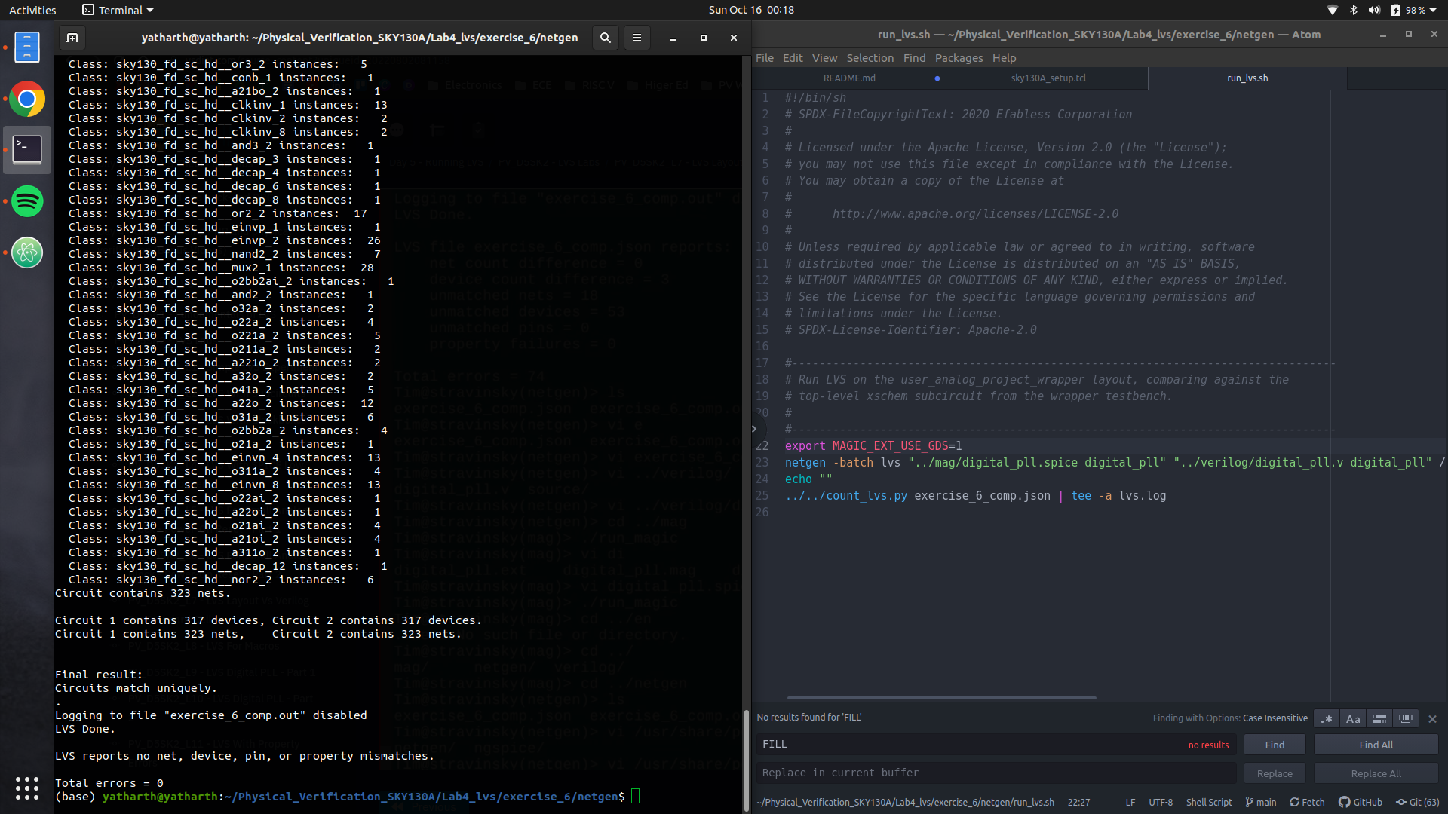The width and height of the screenshot is (1448, 814).
Task: Open Activities overview
Action: tap(32, 10)
